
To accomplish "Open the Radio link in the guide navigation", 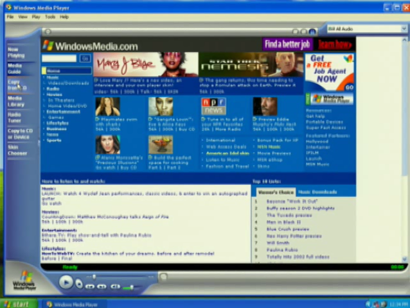I will coord(53,89).
